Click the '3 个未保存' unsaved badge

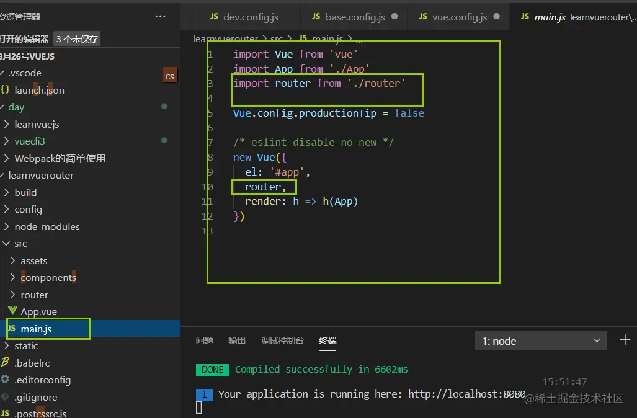click(77, 39)
